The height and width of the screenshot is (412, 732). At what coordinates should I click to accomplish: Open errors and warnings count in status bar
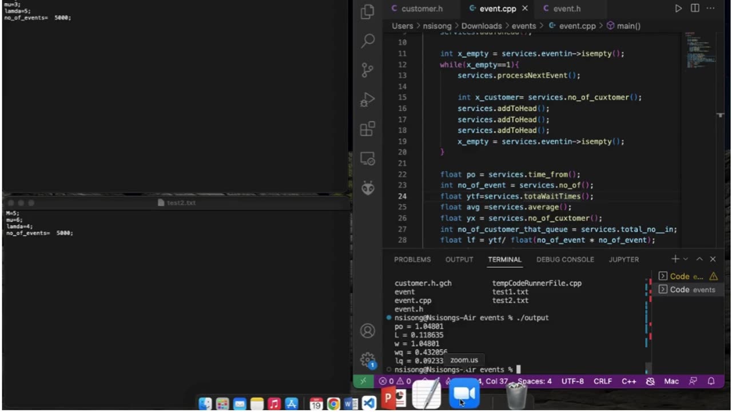[395, 381]
